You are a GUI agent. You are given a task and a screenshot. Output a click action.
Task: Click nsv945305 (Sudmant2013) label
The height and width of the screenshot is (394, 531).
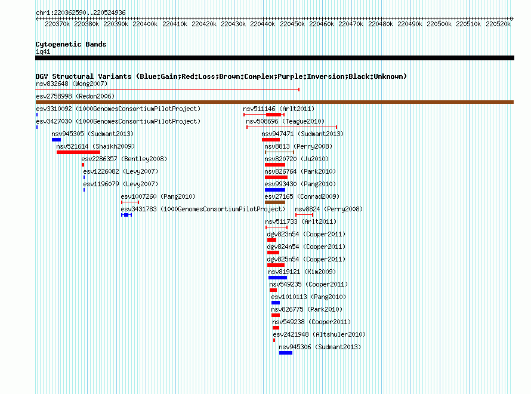click(x=92, y=134)
